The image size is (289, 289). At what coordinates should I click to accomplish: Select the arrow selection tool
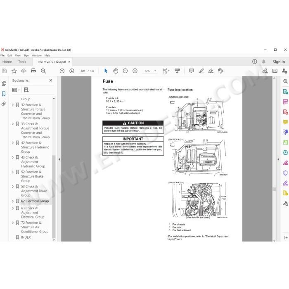pyautogui.click(x=106, y=71)
